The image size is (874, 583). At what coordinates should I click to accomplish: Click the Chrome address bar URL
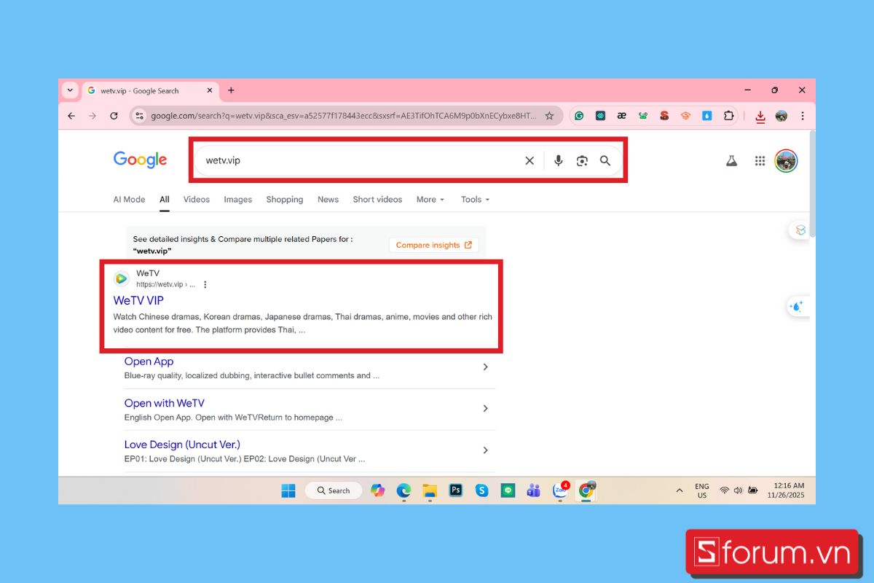click(x=344, y=116)
